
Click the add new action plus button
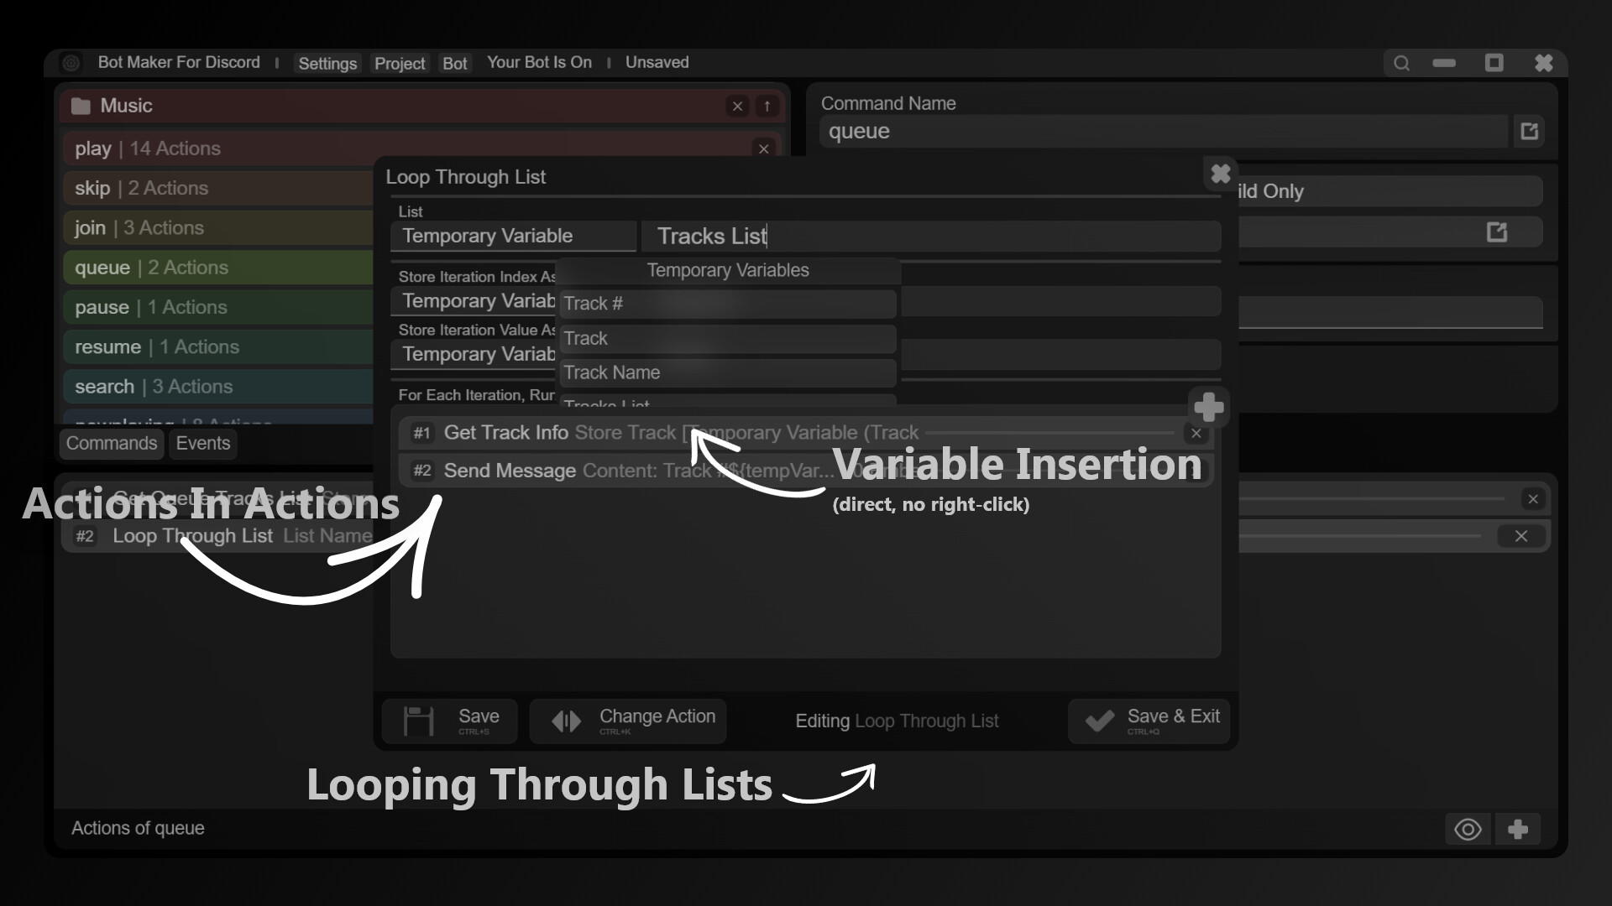[1209, 406]
